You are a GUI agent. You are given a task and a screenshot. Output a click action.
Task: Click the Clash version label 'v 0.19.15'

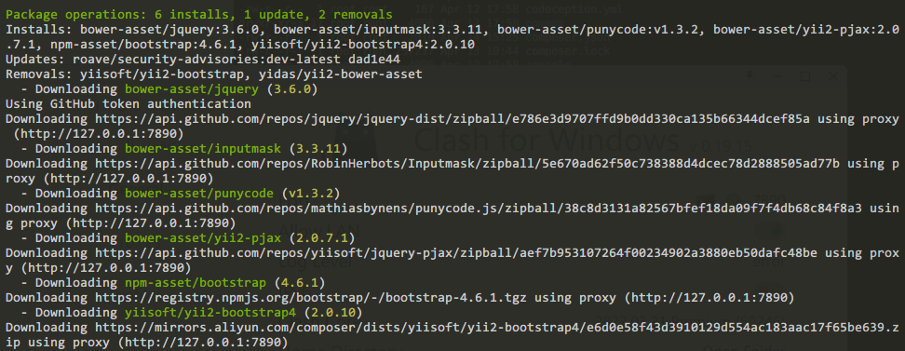(721, 145)
